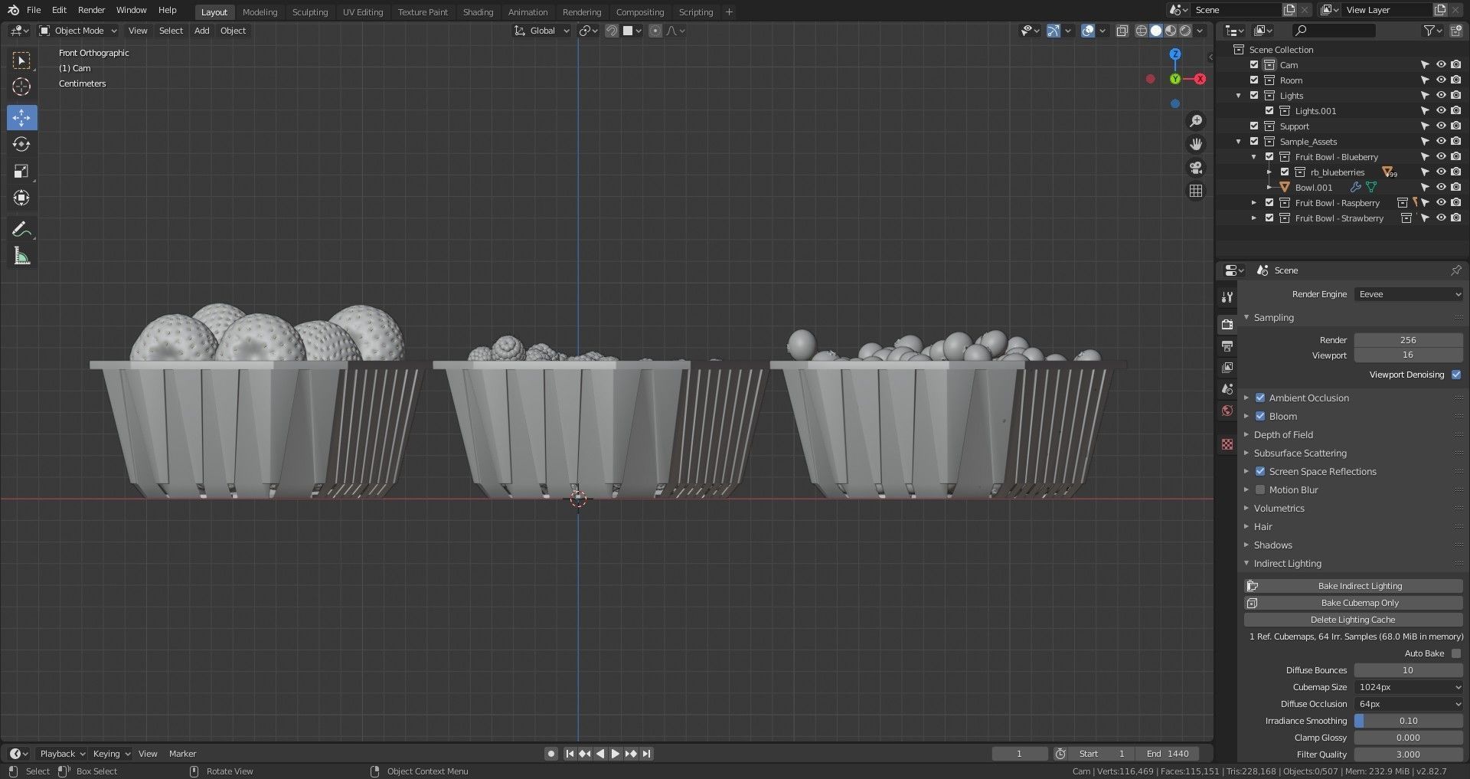Viewport: 1470px width, 779px height.
Task: Activate the Measure tool
Action: [x=21, y=257]
